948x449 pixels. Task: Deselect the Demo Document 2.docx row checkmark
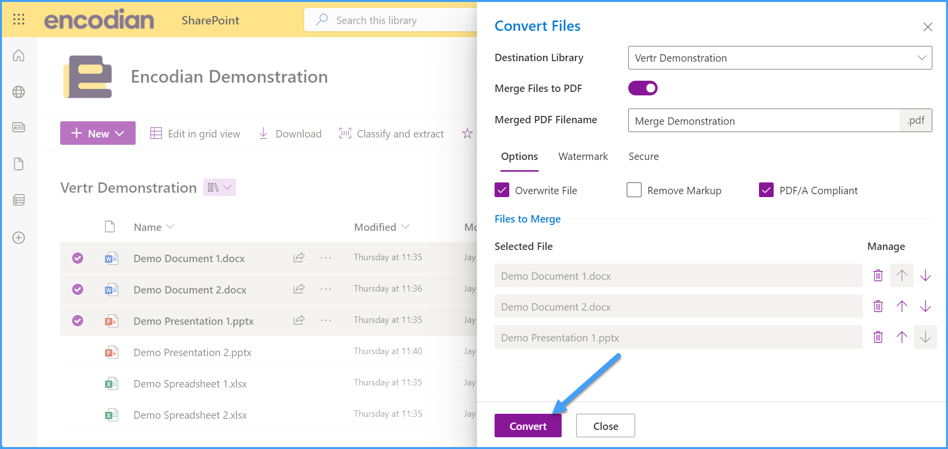pyautogui.click(x=77, y=289)
